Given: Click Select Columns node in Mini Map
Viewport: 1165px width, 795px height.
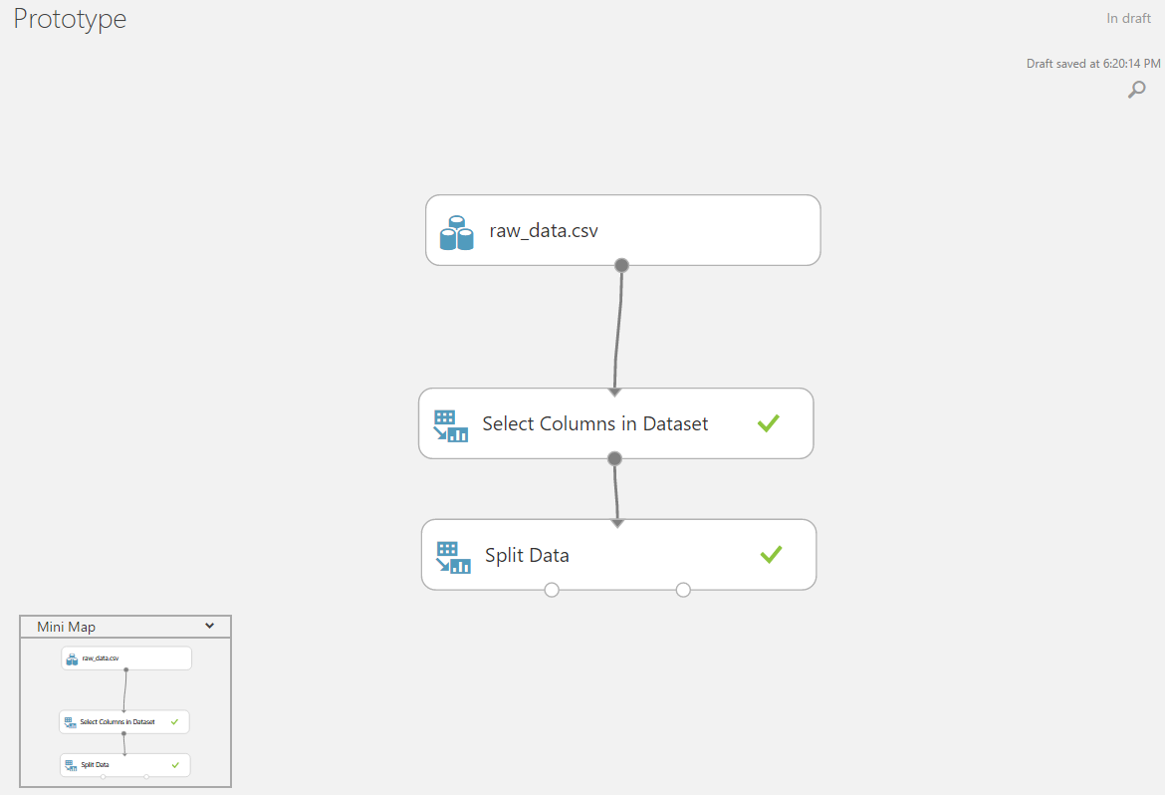Looking at the screenshot, I should coord(124,721).
